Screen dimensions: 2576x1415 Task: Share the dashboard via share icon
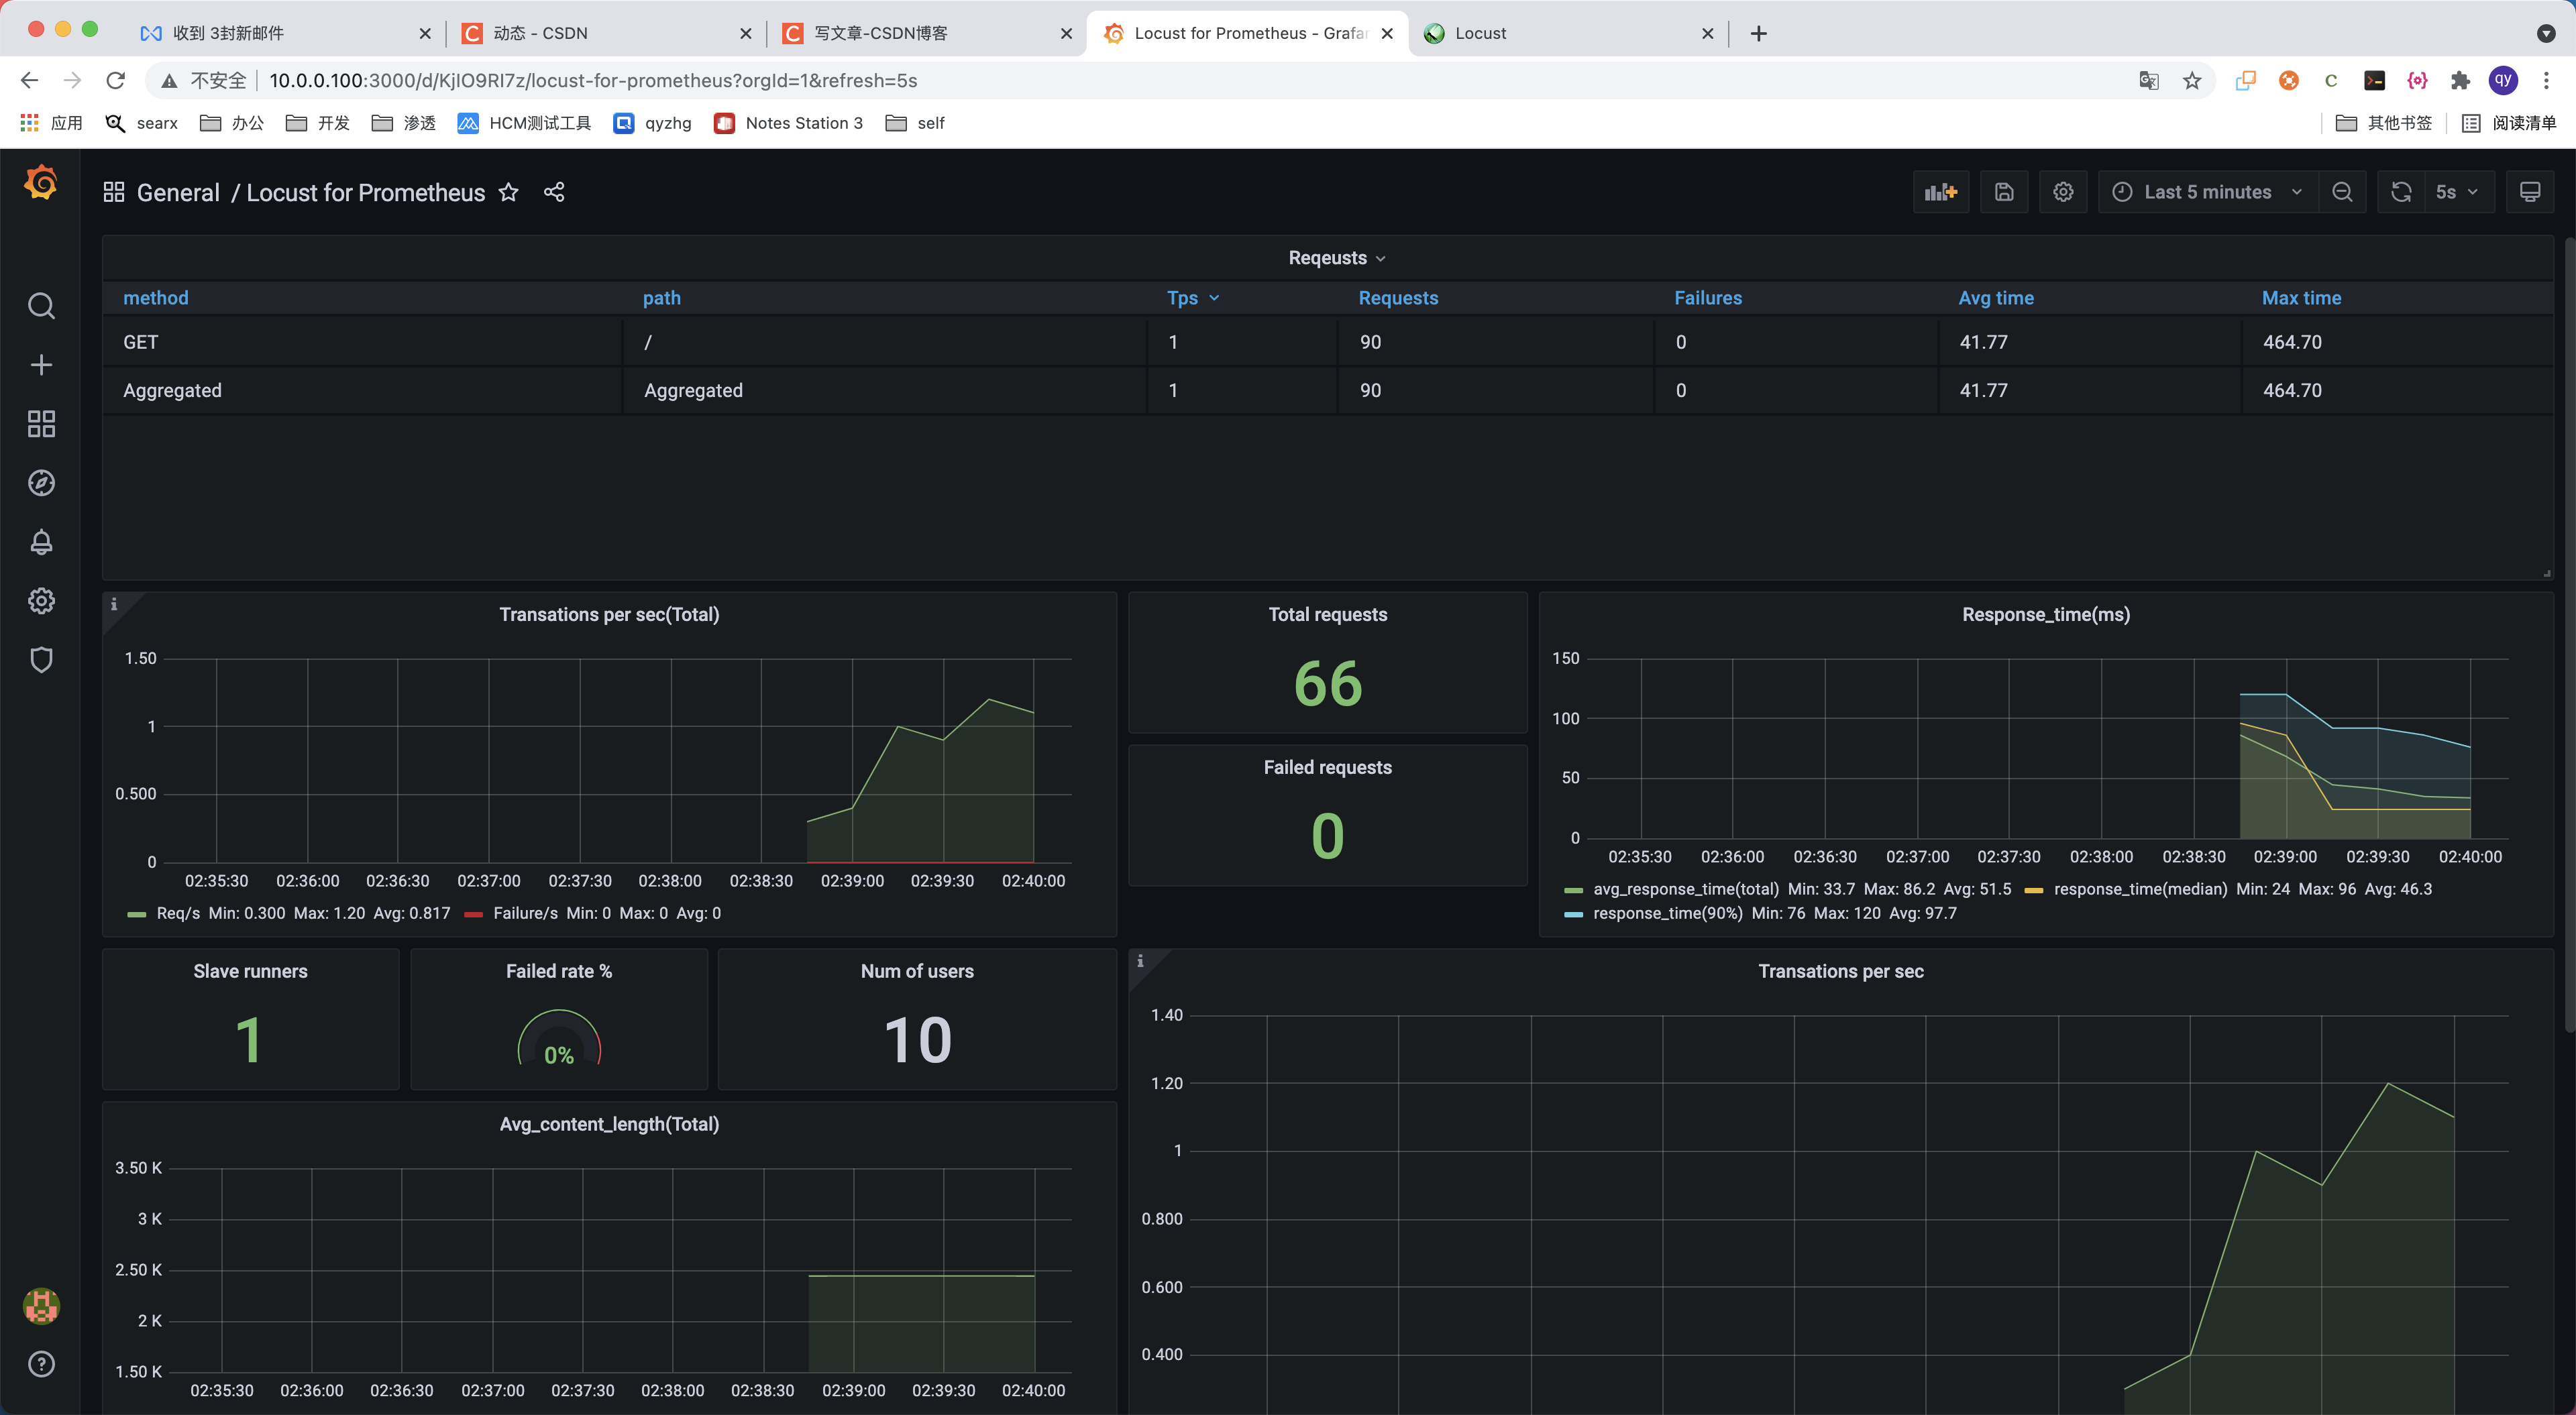(x=554, y=192)
